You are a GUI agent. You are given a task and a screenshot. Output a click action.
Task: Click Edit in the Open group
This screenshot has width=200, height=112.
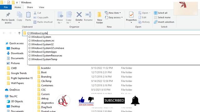pyautogui.click(x=142, y=17)
